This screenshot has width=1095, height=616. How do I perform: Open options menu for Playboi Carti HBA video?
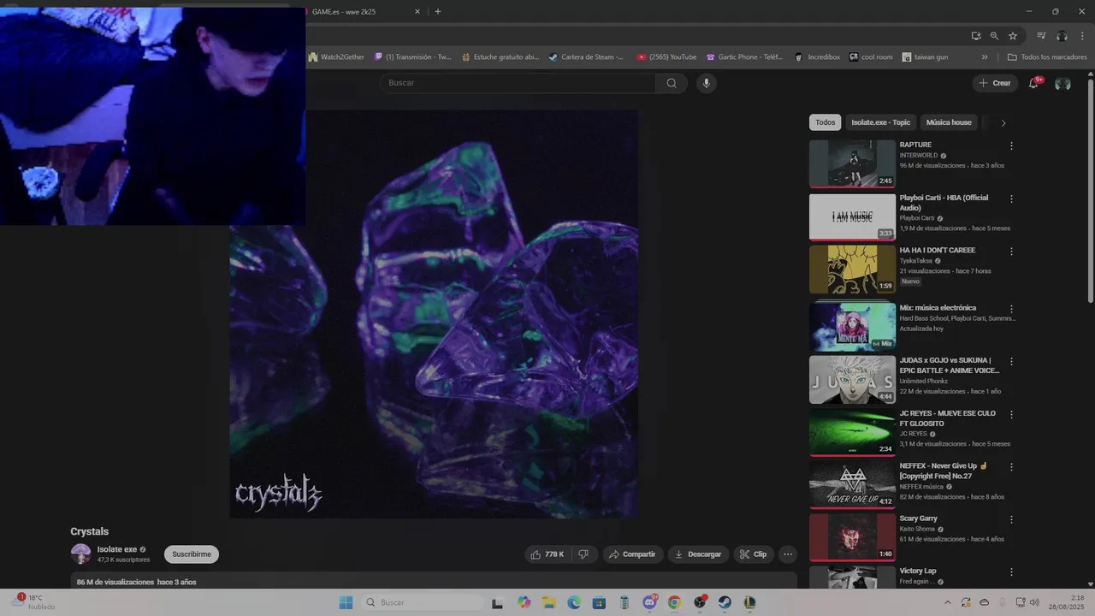pyautogui.click(x=1011, y=198)
